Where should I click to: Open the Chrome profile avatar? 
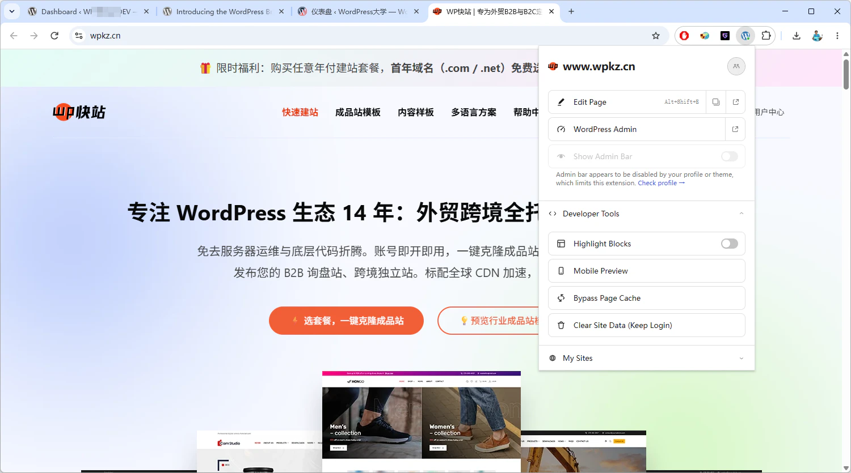pyautogui.click(x=817, y=36)
